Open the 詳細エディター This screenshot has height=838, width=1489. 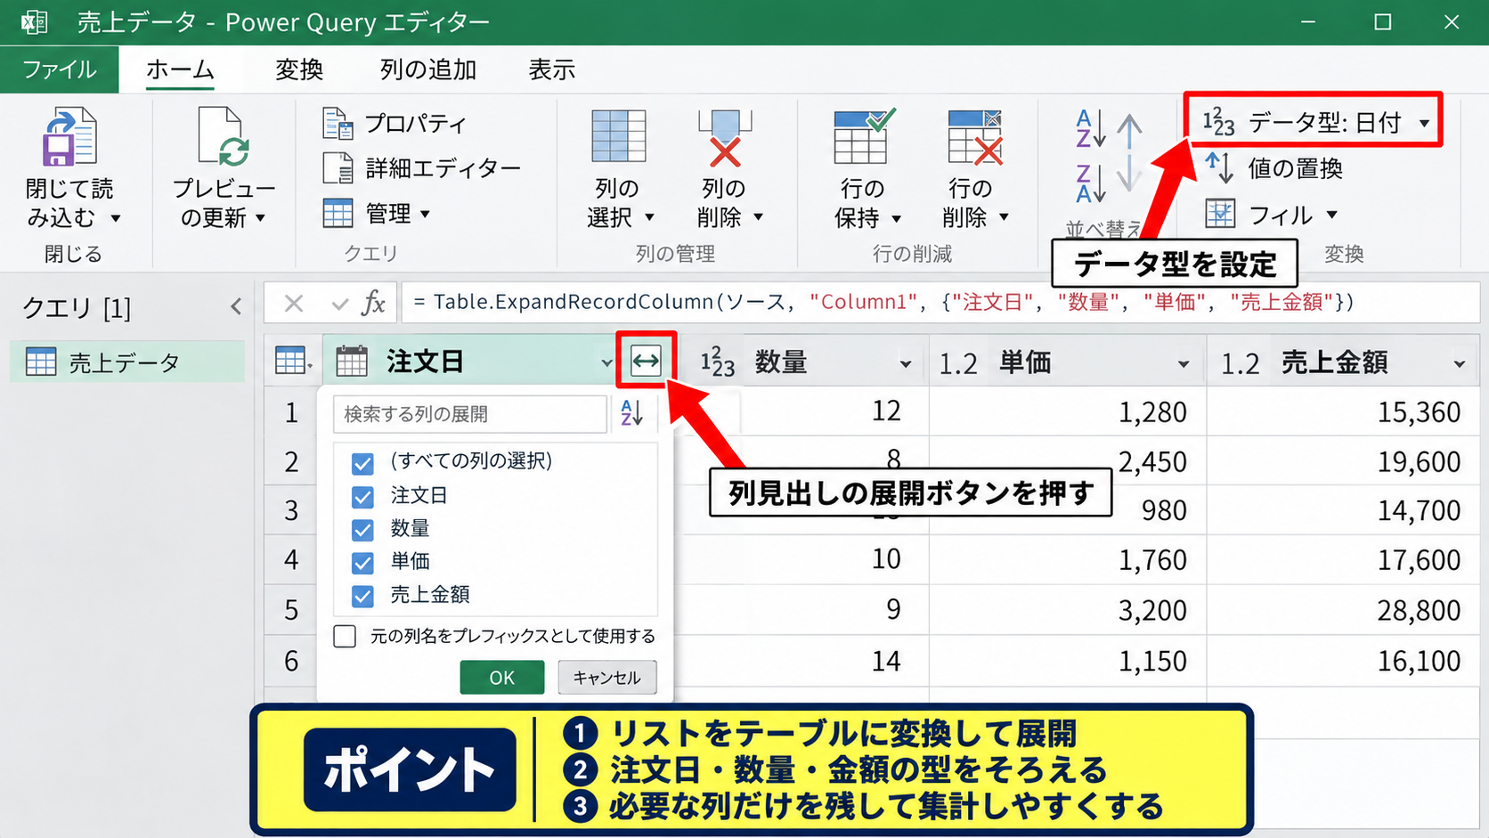pyautogui.click(x=421, y=167)
